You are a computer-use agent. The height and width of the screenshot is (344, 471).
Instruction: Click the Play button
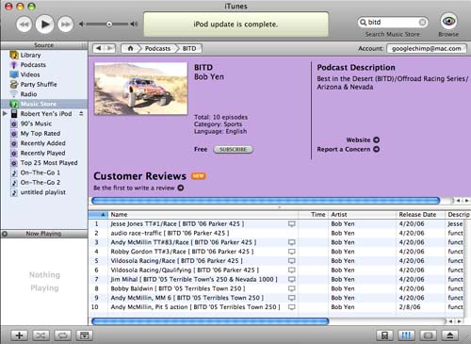click(x=45, y=24)
